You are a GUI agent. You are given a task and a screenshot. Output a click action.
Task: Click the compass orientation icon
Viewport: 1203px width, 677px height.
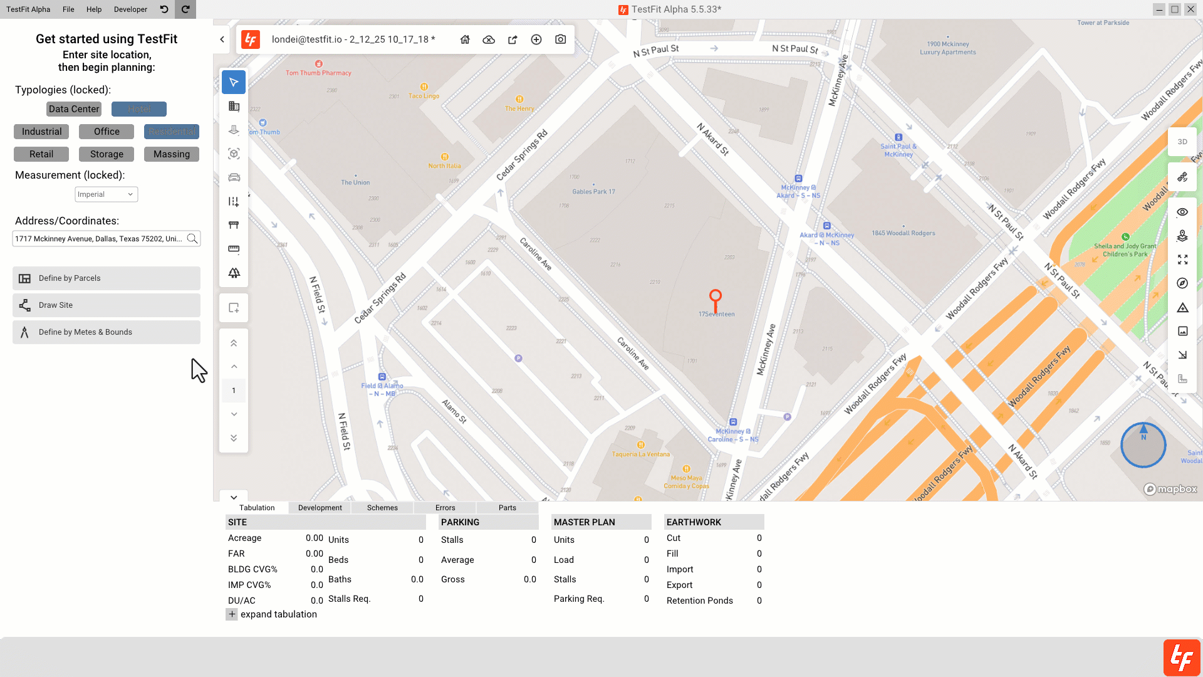coord(1182,283)
